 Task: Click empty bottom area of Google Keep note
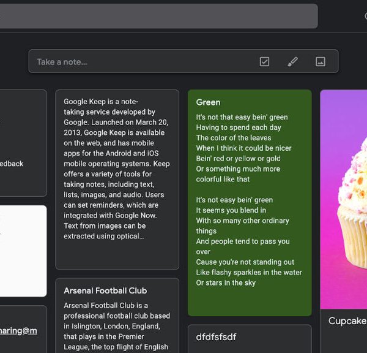[x=117, y=256]
